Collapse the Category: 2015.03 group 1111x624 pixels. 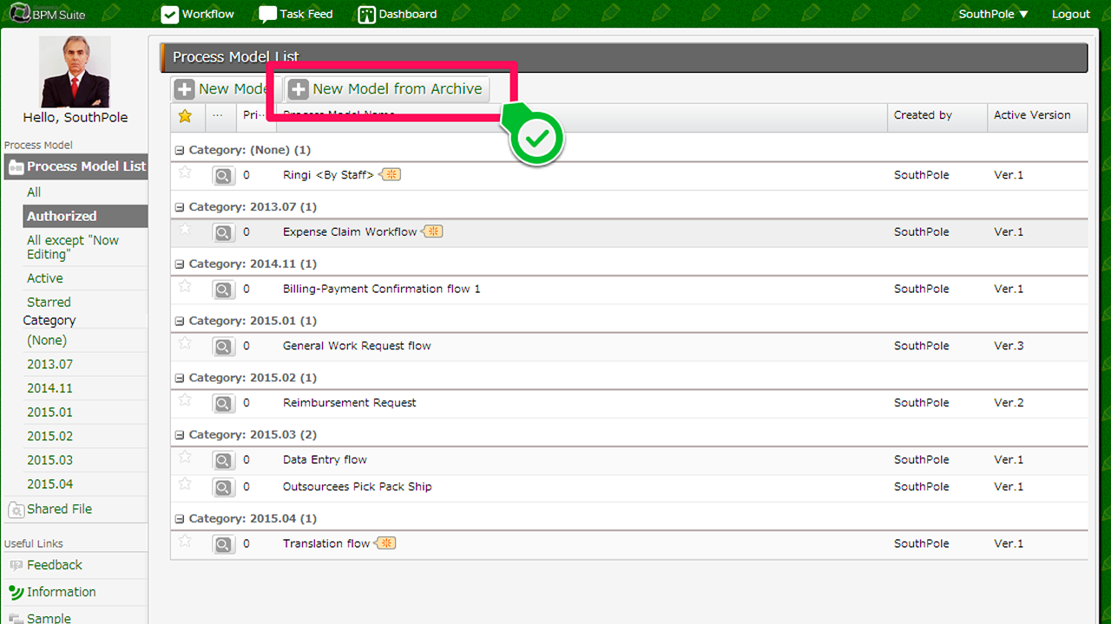tap(180, 435)
